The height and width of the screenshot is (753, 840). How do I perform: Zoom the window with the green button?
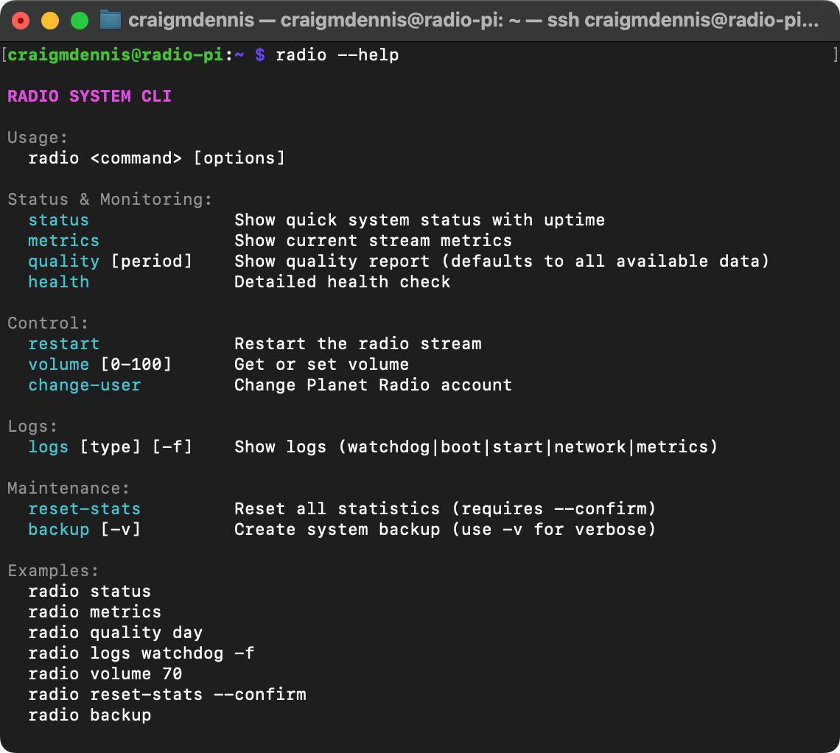79,21
